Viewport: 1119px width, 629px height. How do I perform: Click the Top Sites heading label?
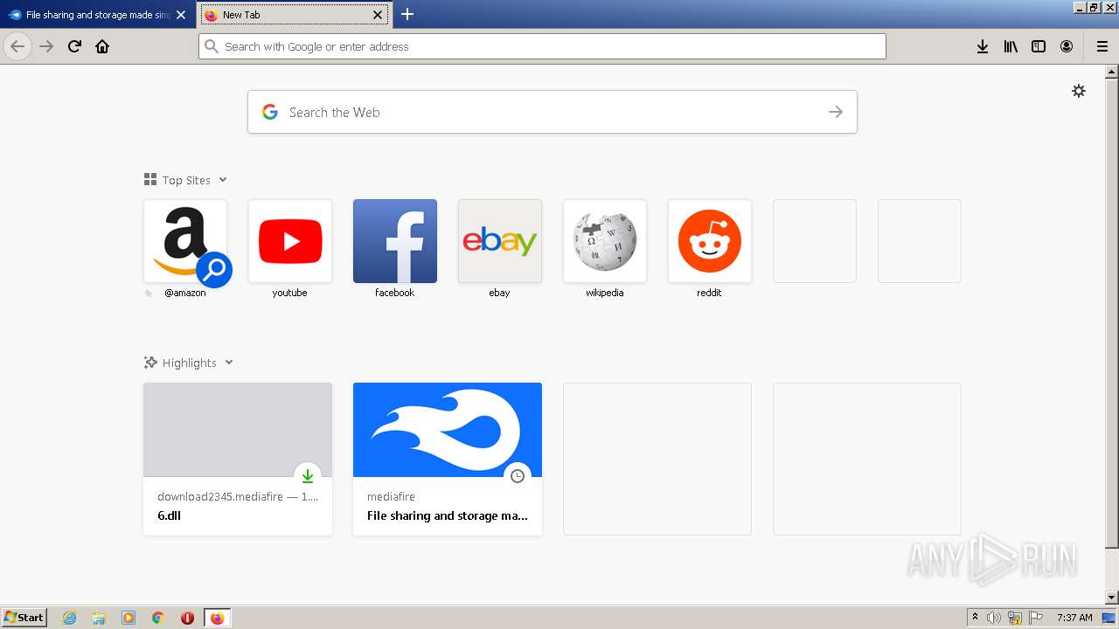(186, 180)
